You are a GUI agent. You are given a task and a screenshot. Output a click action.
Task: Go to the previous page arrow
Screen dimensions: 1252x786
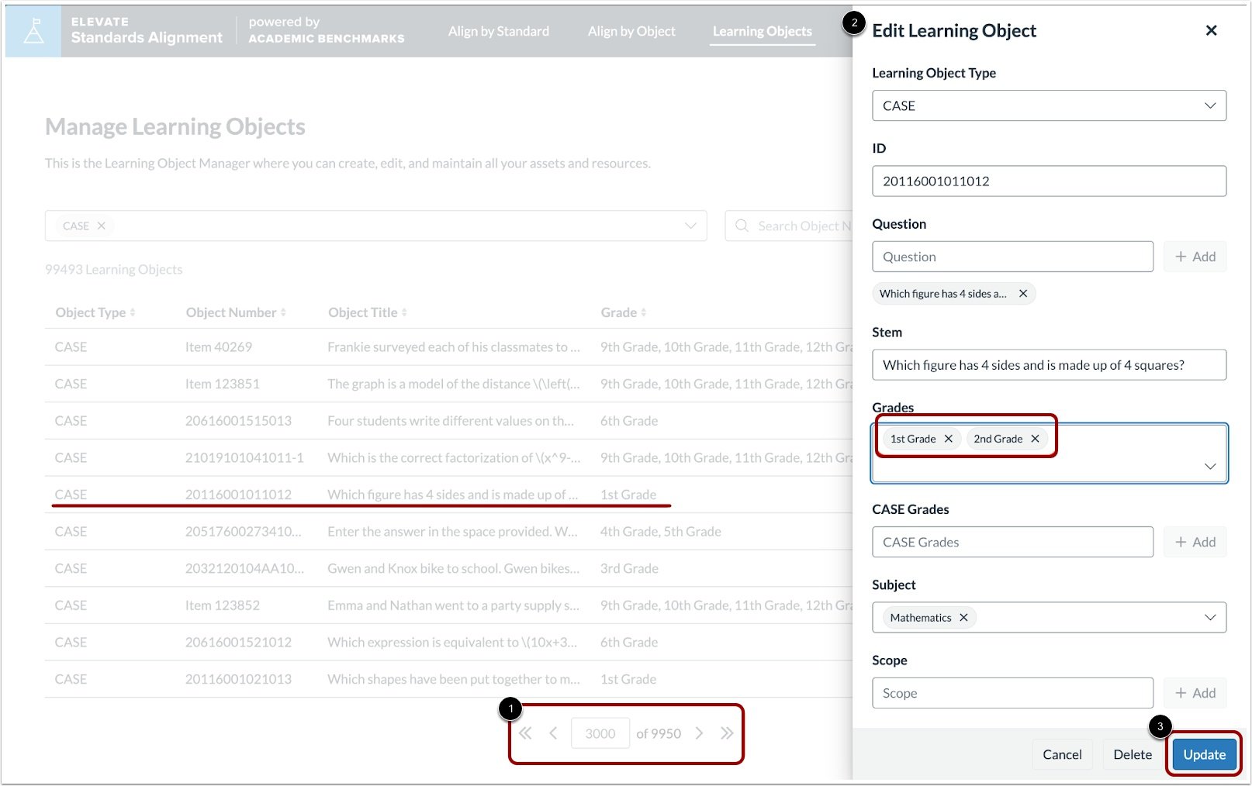553,733
